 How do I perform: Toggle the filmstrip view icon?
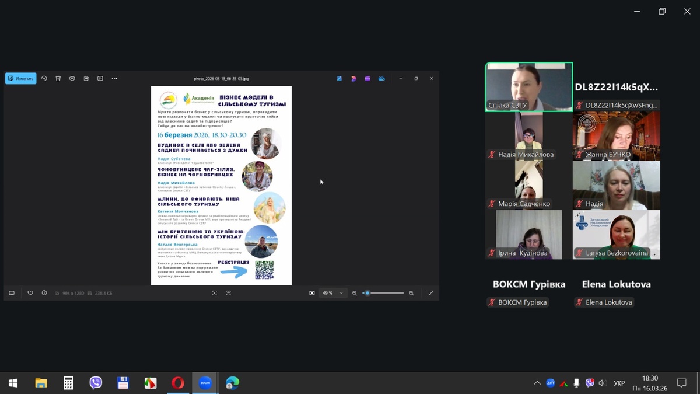click(12, 293)
